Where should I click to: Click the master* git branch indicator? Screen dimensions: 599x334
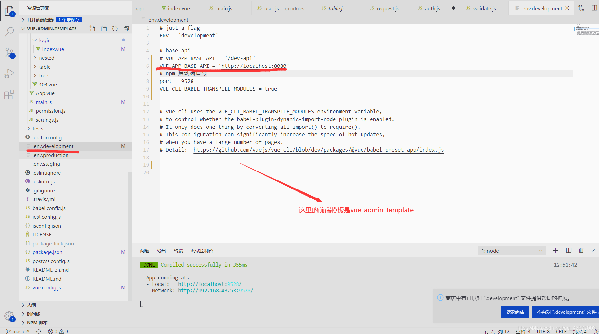point(18,331)
